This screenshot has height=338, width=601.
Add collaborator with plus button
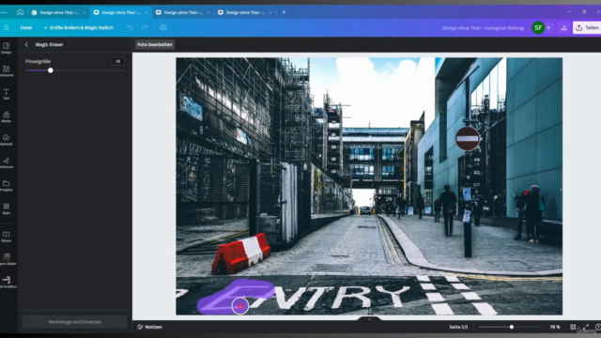point(548,27)
